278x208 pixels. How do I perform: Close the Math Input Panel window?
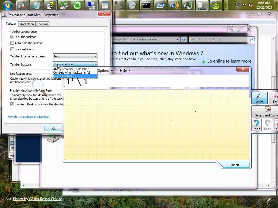pyautogui.click(x=243, y=69)
